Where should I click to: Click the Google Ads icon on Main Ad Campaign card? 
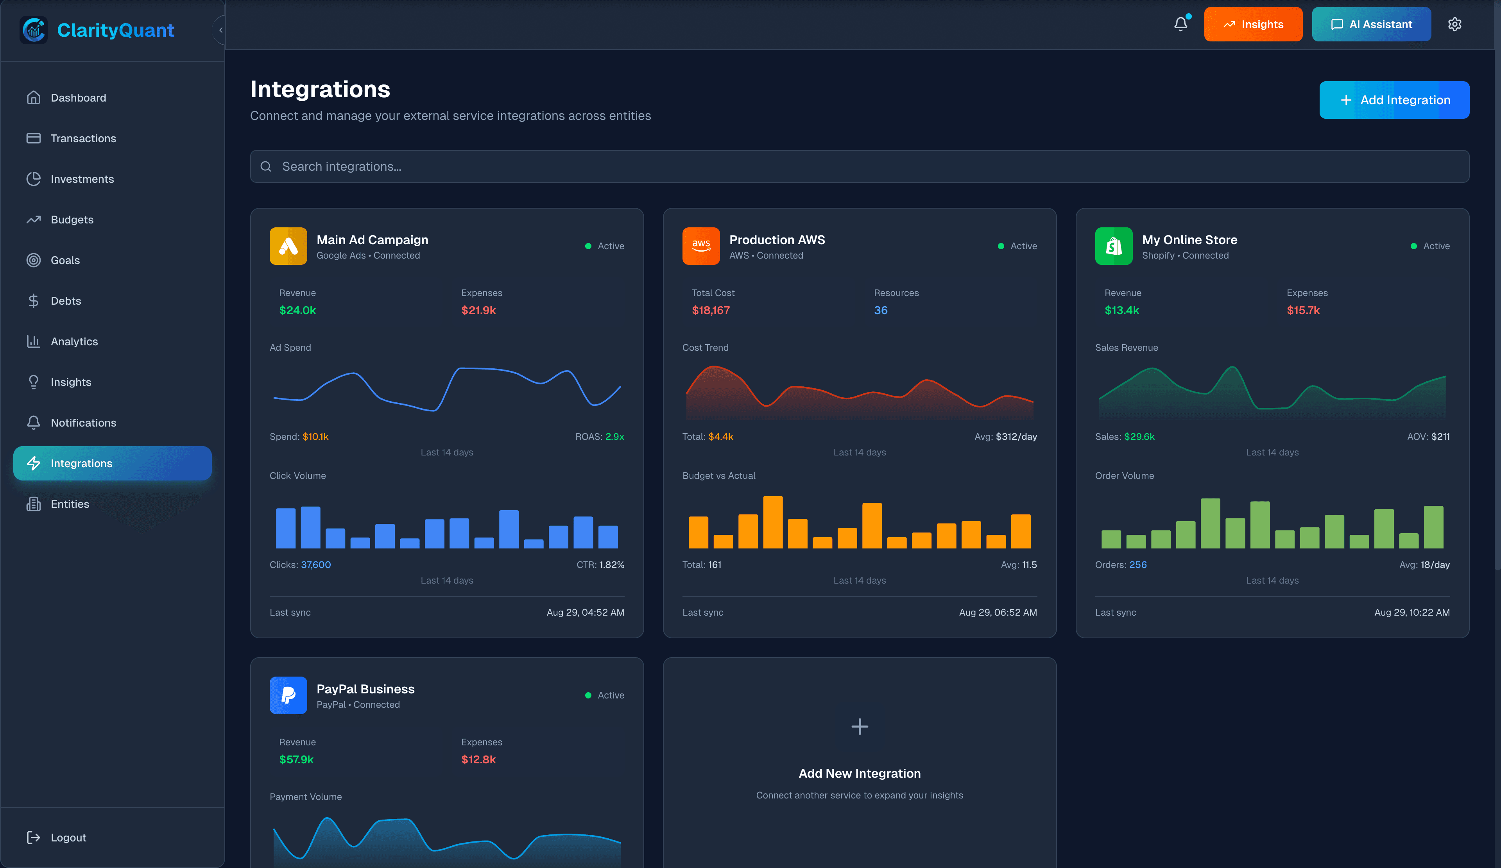tap(288, 246)
